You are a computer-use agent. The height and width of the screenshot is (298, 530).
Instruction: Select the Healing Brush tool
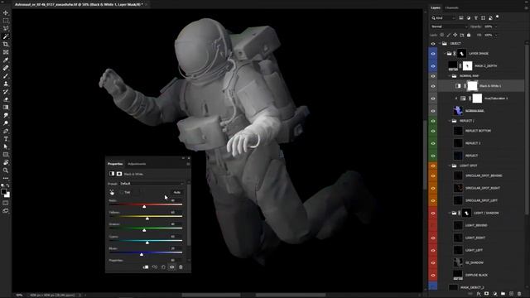(6, 68)
